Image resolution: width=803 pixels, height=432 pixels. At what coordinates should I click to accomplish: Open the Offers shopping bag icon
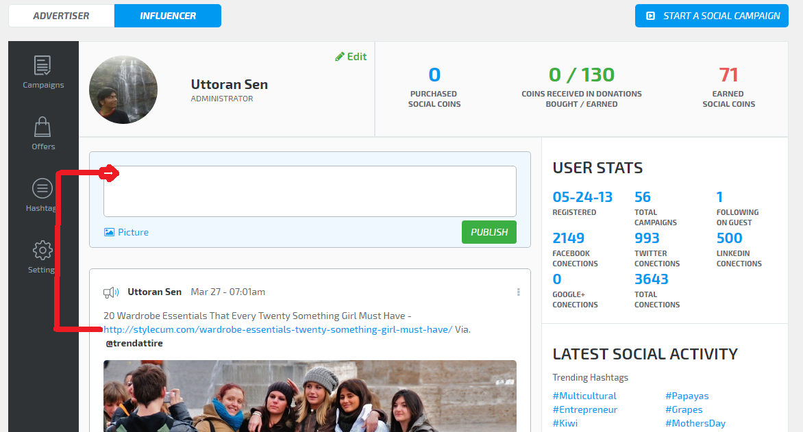tap(42, 127)
